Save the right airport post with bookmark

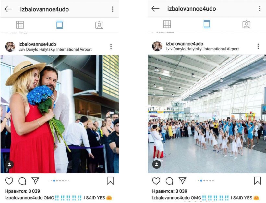[257, 181]
